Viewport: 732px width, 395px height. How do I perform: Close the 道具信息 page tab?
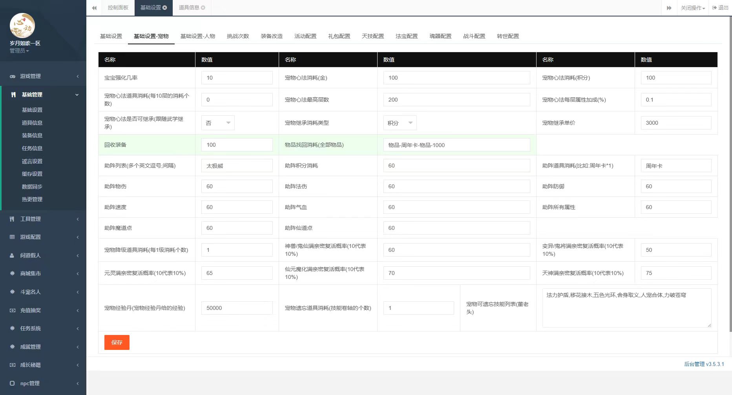tap(203, 7)
